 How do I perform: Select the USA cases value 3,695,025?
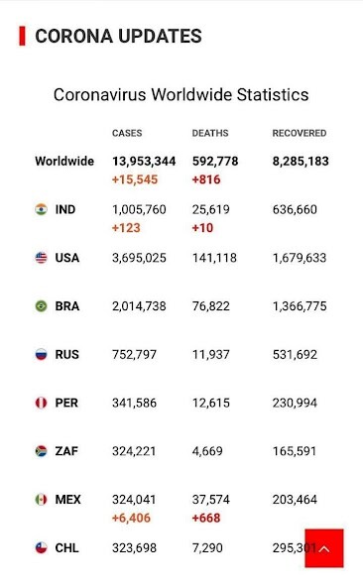[x=139, y=258]
